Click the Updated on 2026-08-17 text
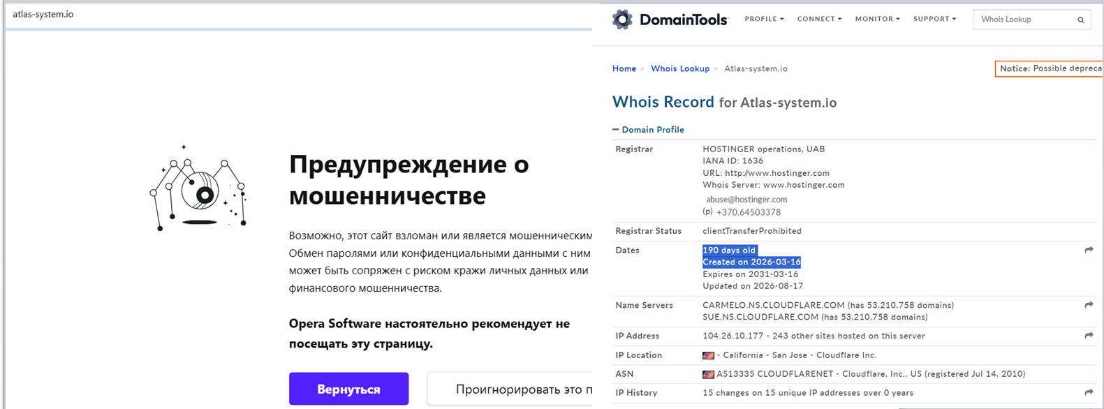 753,286
